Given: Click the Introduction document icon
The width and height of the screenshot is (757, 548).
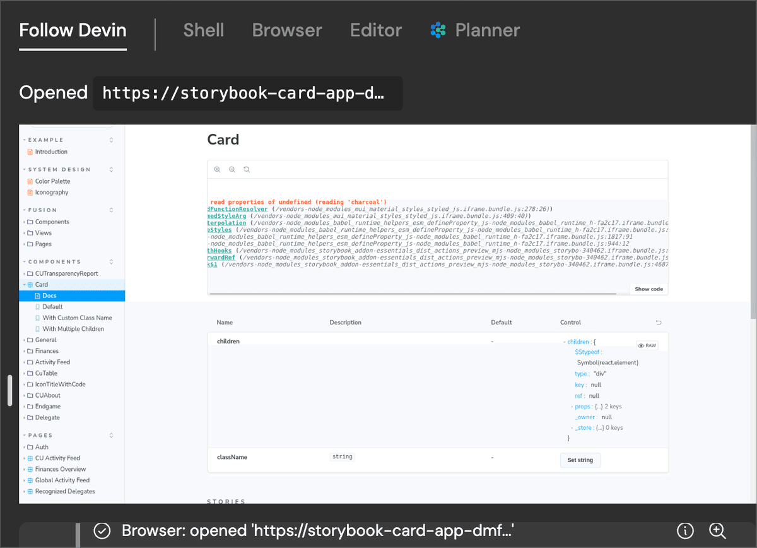Looking at the screenshot, I should tap(30, 152).
